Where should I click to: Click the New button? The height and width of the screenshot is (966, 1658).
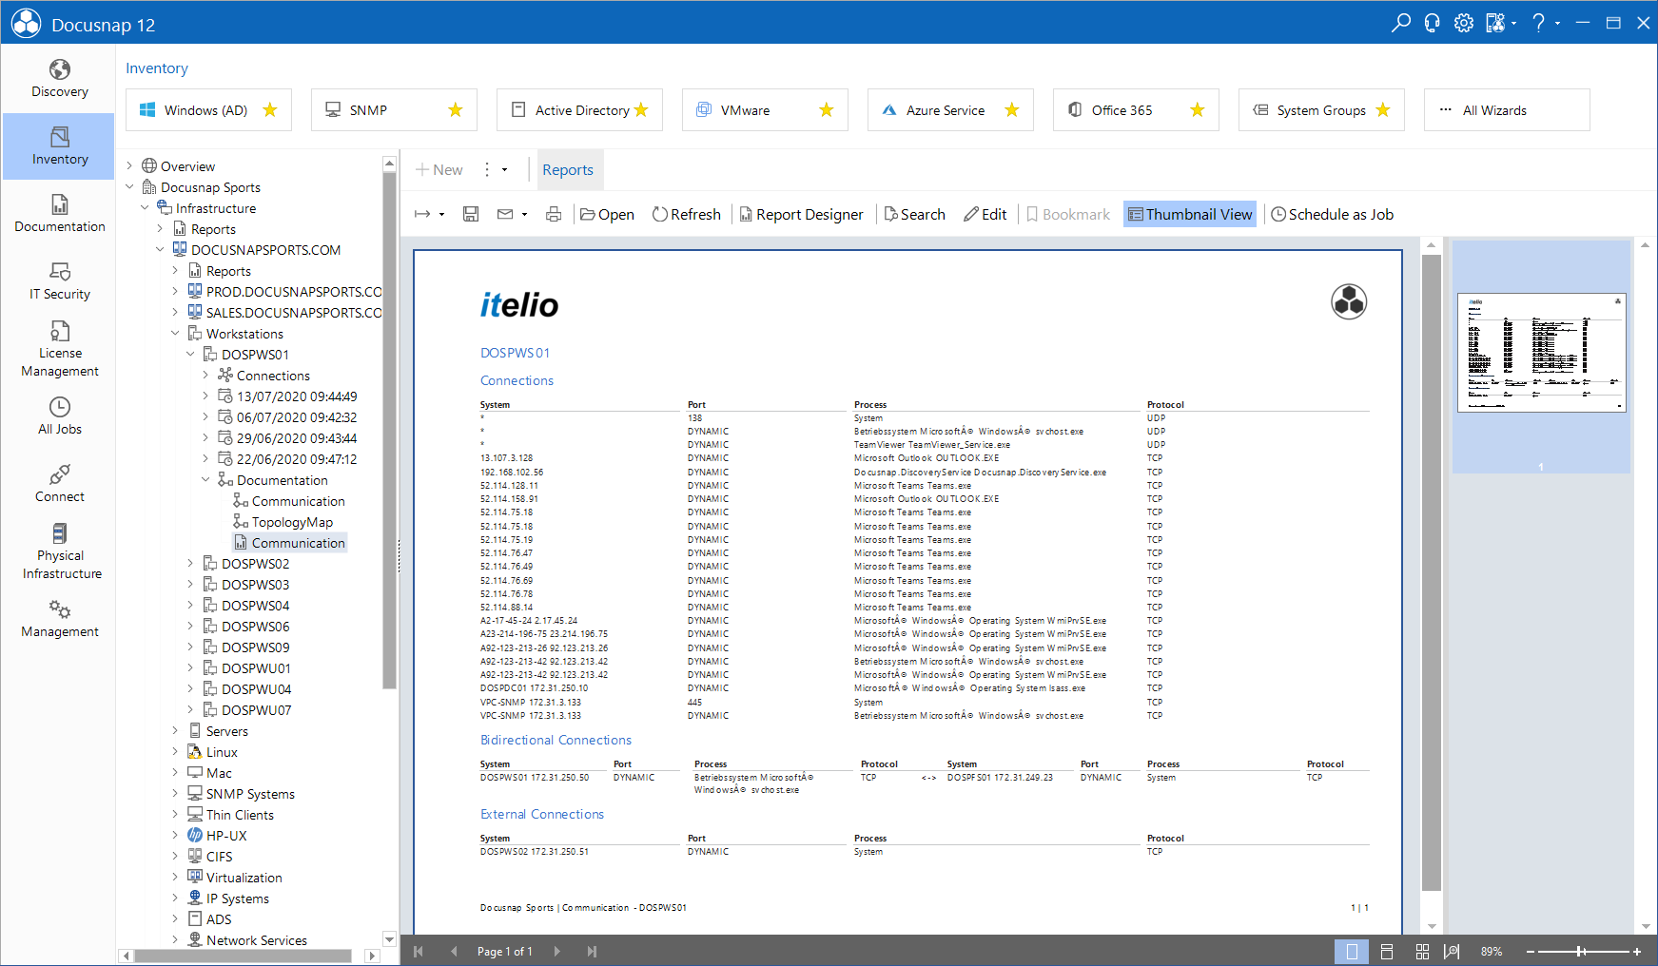[x=439, y=170]
